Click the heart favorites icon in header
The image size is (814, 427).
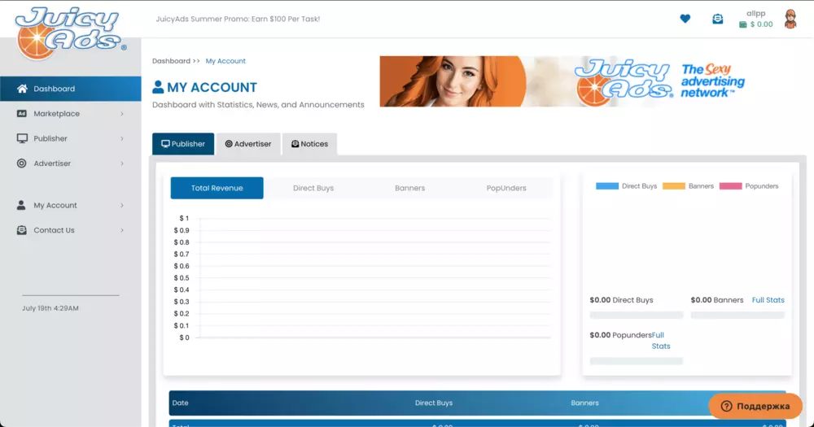click(685, 19)
